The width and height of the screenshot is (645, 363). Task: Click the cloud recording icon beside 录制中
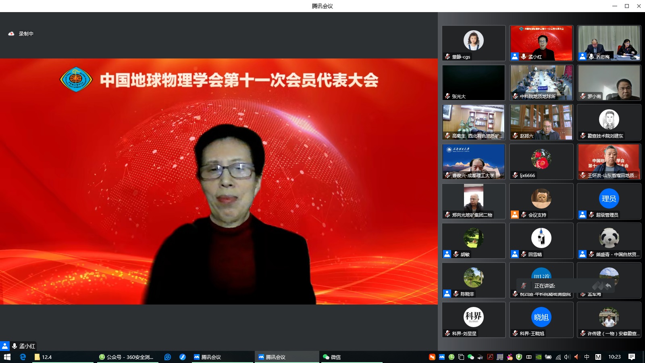(x=11, y=33)
